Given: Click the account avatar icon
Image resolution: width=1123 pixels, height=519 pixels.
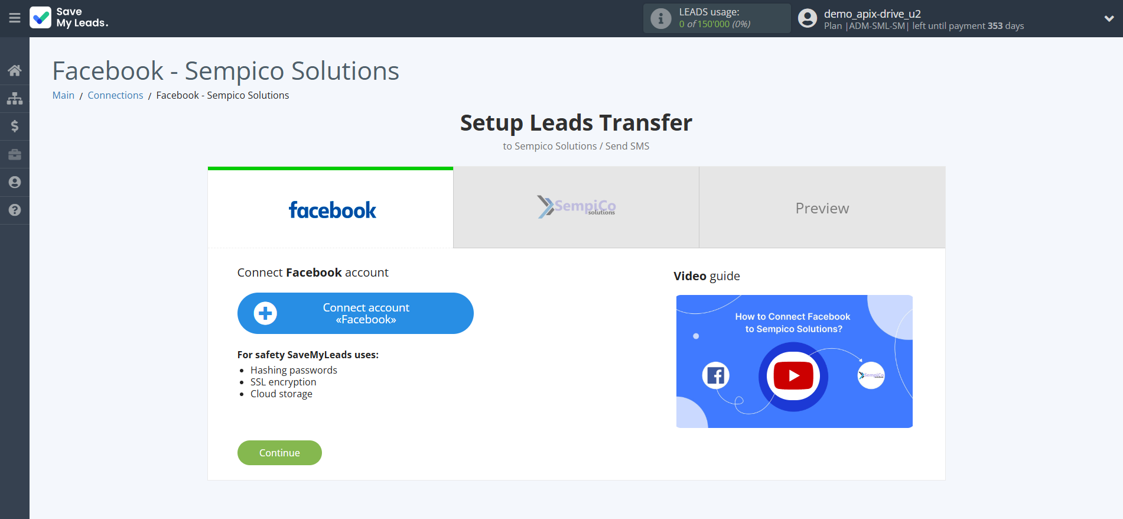Looking at the screenshot, I should 808,18.
